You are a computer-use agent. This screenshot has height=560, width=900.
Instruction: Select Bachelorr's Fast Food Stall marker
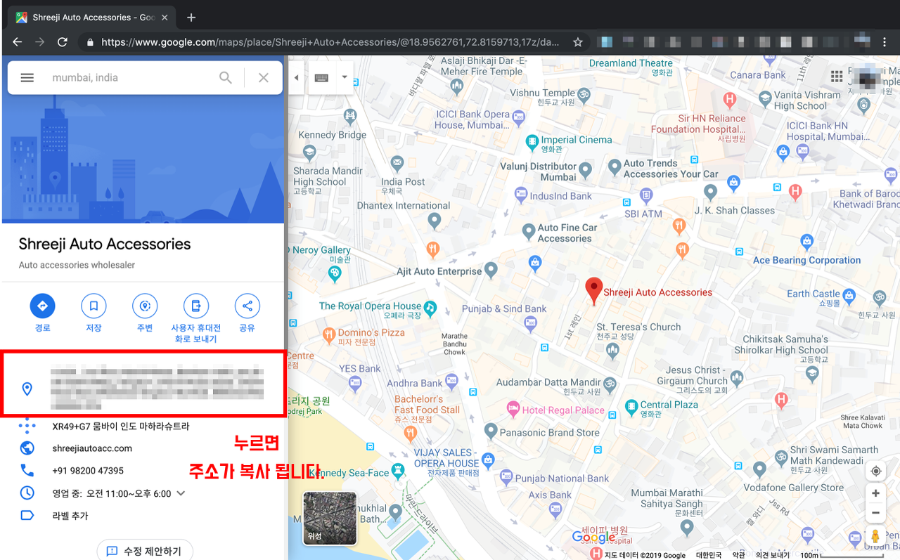411,434
